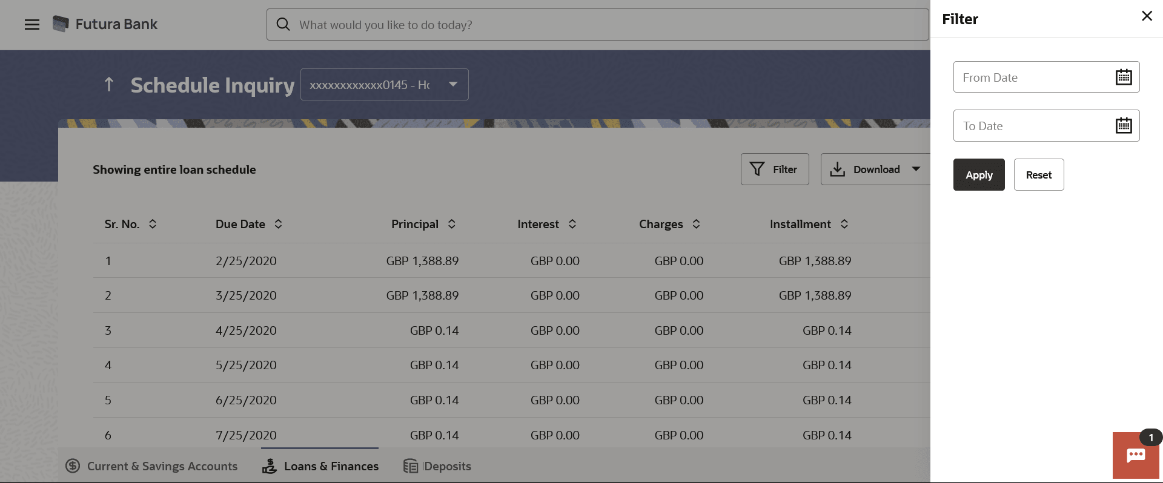Click the search magnifier icon
Screen dimensions: 1163x483
click(283, 24)
